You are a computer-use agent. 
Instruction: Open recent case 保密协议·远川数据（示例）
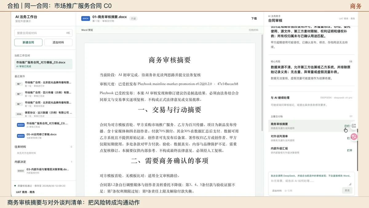coord(43,114)
